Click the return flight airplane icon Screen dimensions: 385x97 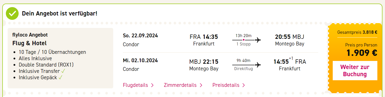coord(258,65)
